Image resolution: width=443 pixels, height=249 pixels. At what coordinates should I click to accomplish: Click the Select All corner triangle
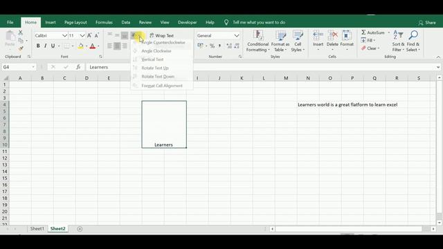(6, 78)
